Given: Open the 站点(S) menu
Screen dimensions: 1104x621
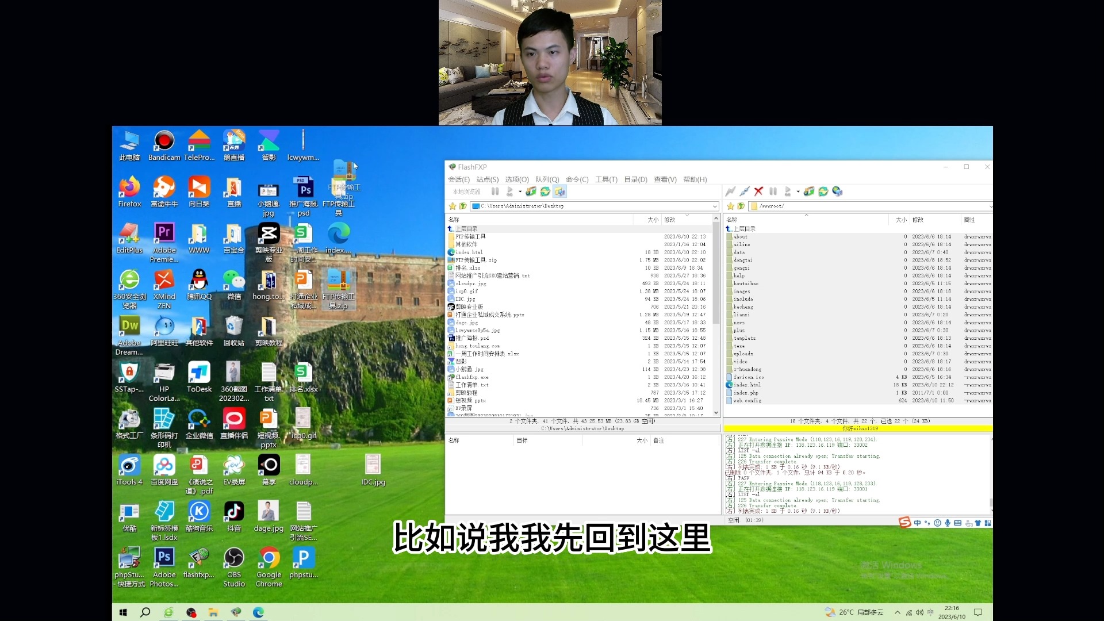Looking at the screenshot, I should [x=487, y=179].
